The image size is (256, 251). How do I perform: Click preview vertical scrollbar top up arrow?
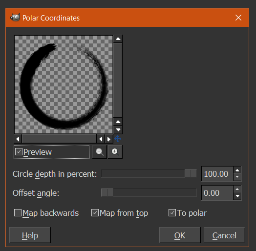pyautogui.click(x=118, y=39)
